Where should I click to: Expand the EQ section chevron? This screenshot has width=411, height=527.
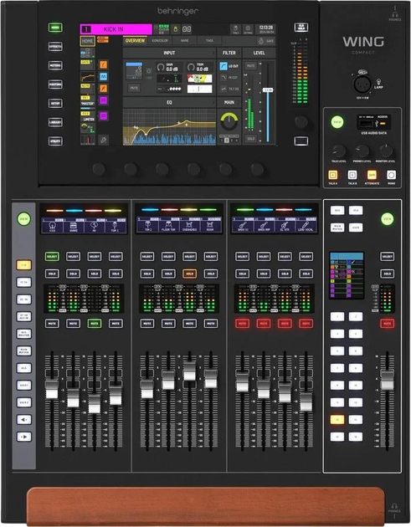coord(213,102)
